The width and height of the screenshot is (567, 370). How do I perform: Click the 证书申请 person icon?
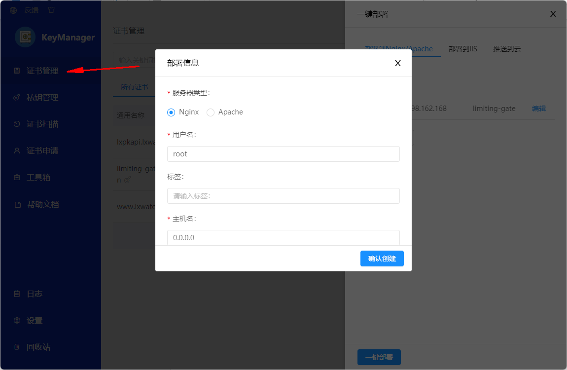pos(17,151)
